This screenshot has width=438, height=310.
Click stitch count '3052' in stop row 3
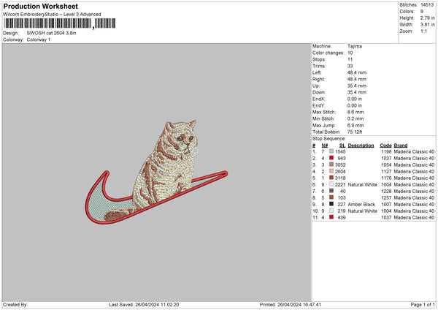tap(340, 165)
